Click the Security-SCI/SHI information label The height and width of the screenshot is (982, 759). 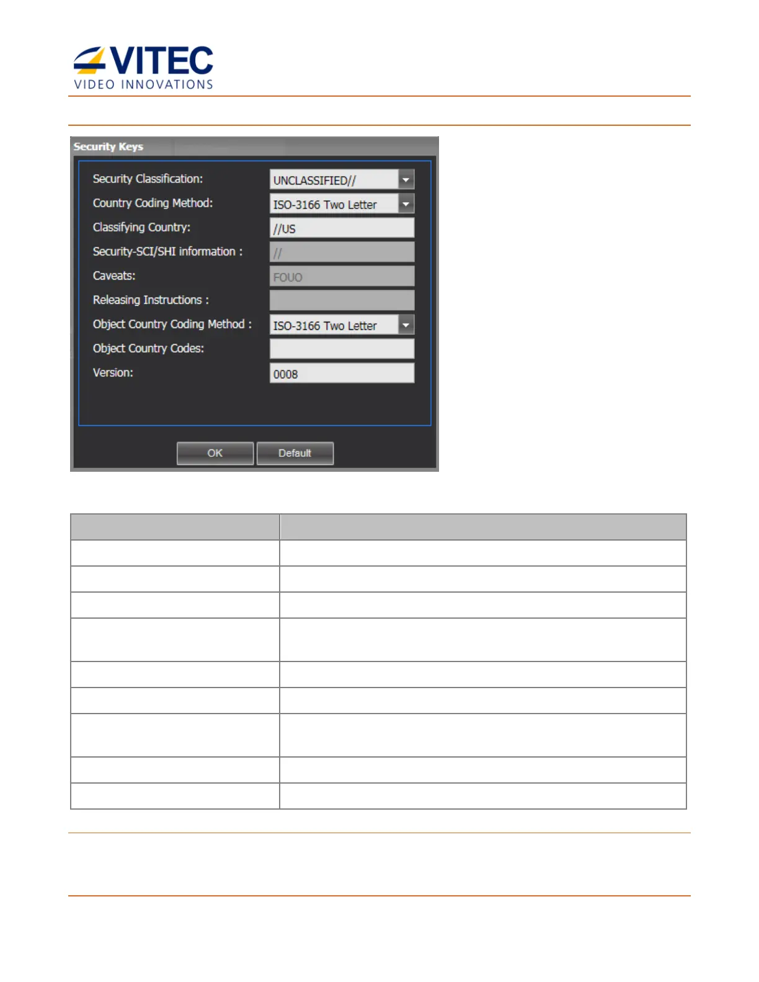click(x=167, y=251)
